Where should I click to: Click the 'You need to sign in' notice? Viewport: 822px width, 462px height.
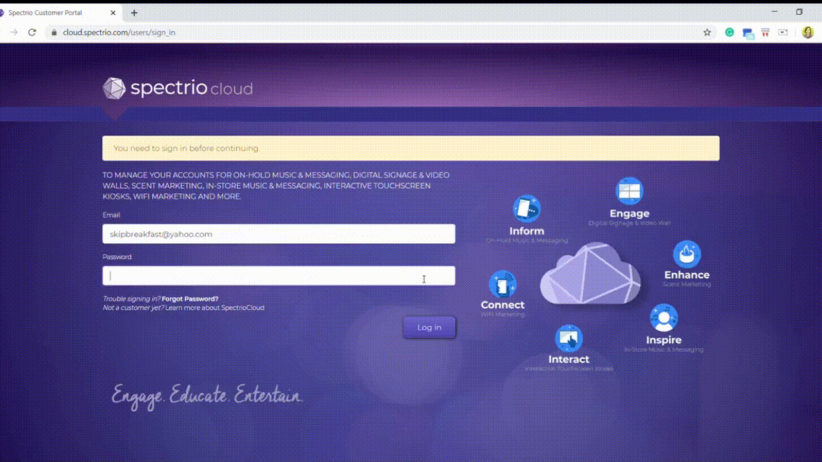[x=411, y=148]
